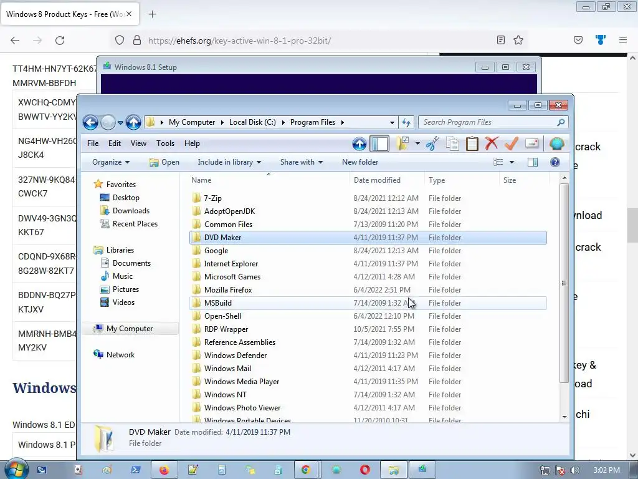Click the Pocket save icon in Firefox
The image size is (638, 479).
tap(578, 40)
